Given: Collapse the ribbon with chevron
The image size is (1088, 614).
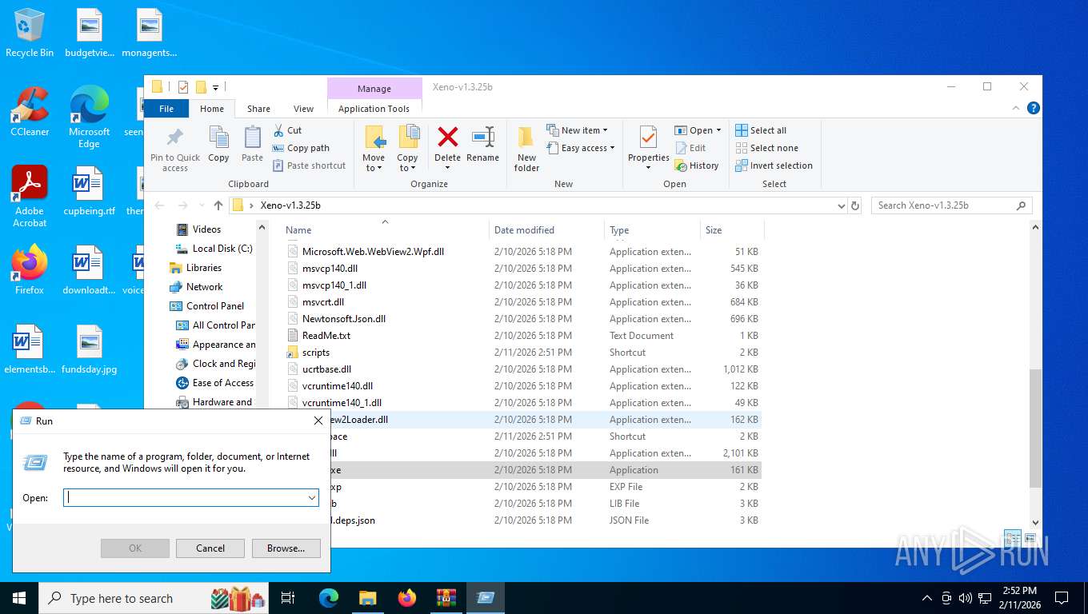Looking at the screenshot, I should pyautogui.click(x=1017, y=109).
